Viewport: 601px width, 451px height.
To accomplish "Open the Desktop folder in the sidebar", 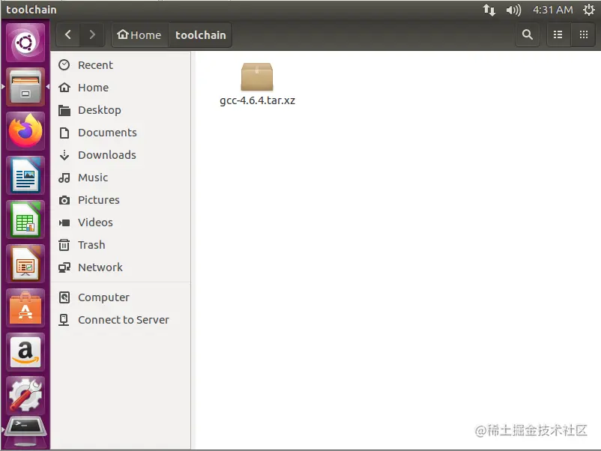I will 121,110.
